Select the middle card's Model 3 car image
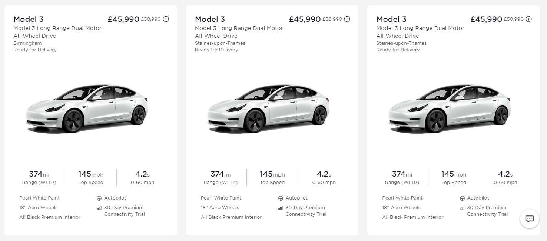Screen dimensions: 547x241 [x=268, y=108]
